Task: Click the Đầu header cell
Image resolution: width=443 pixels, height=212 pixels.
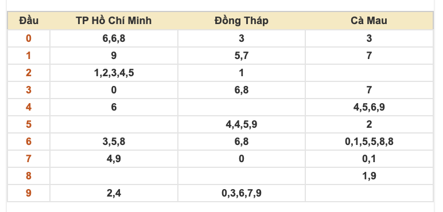Action: click(29, 21)
